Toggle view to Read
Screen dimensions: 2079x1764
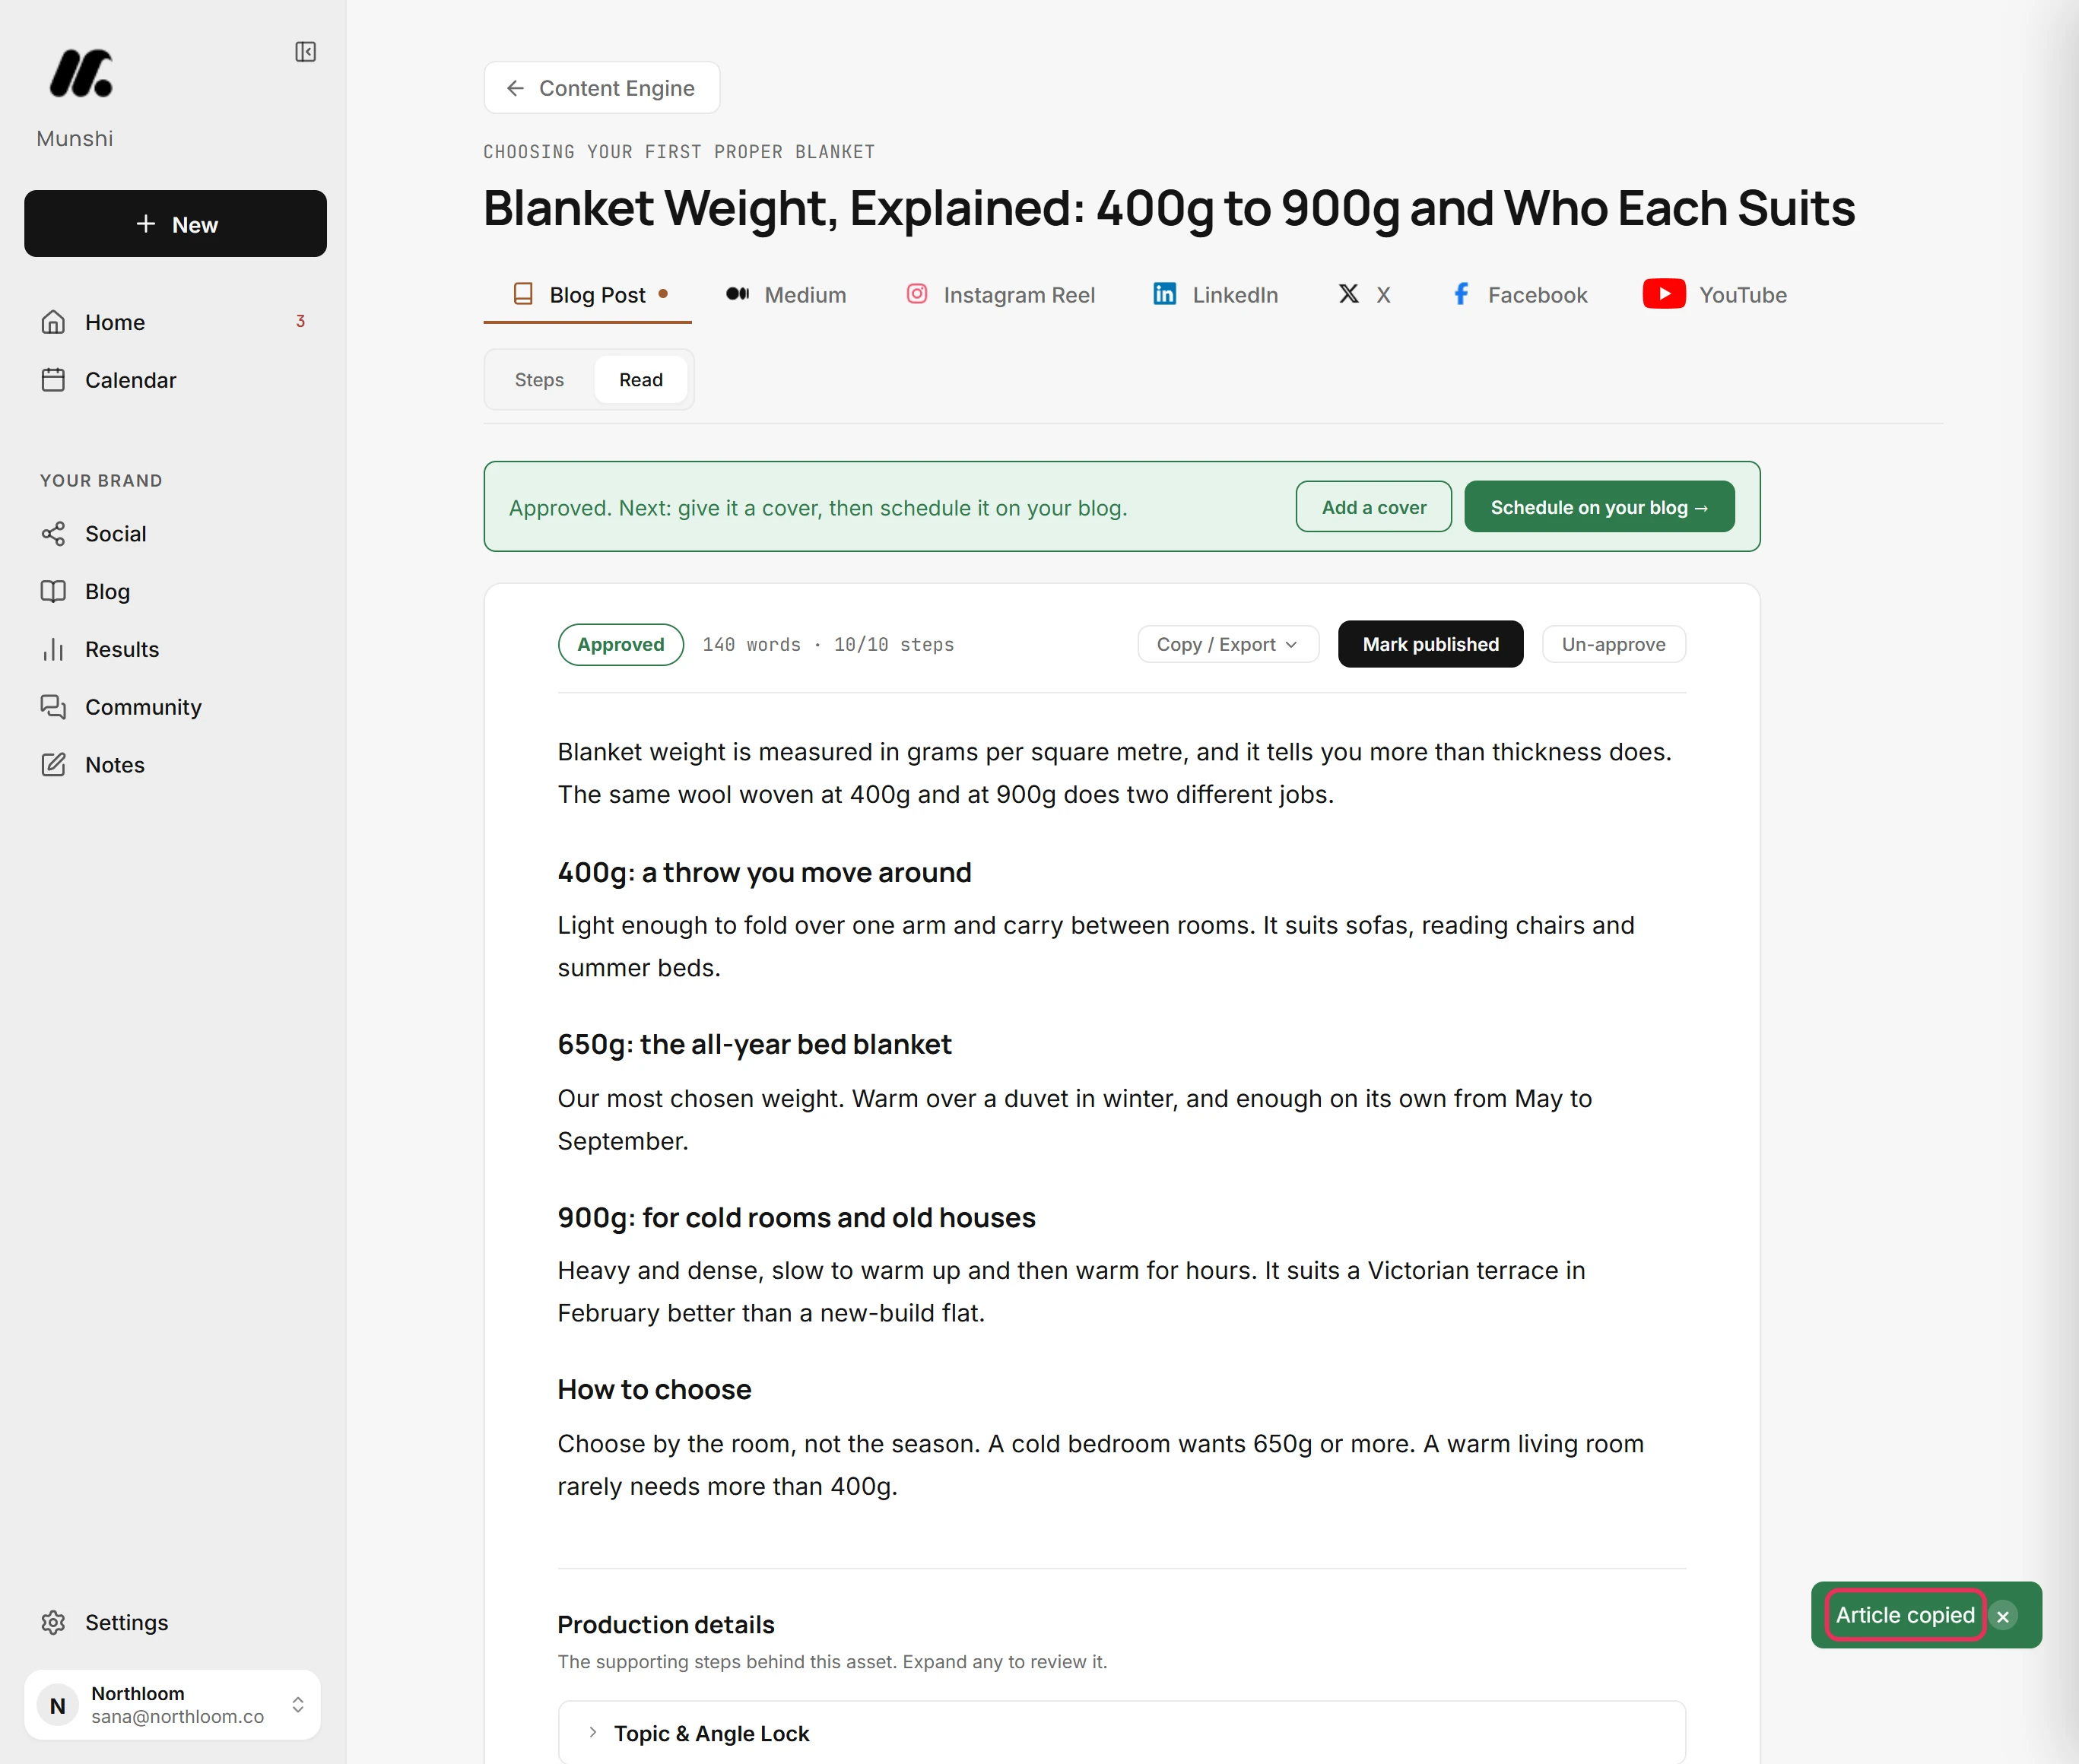pos(640,380)
